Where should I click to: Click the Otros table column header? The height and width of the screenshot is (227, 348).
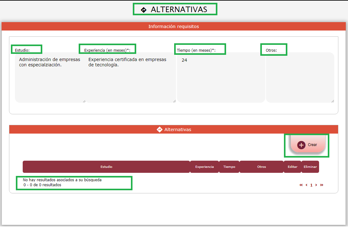click(x=262, y=167)
